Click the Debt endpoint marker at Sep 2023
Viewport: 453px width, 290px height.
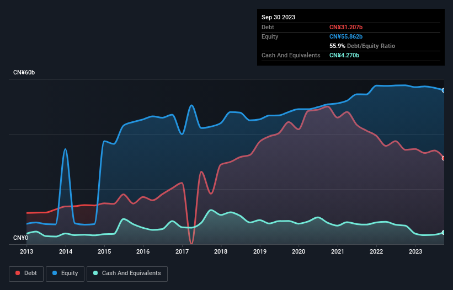(444, 158)
